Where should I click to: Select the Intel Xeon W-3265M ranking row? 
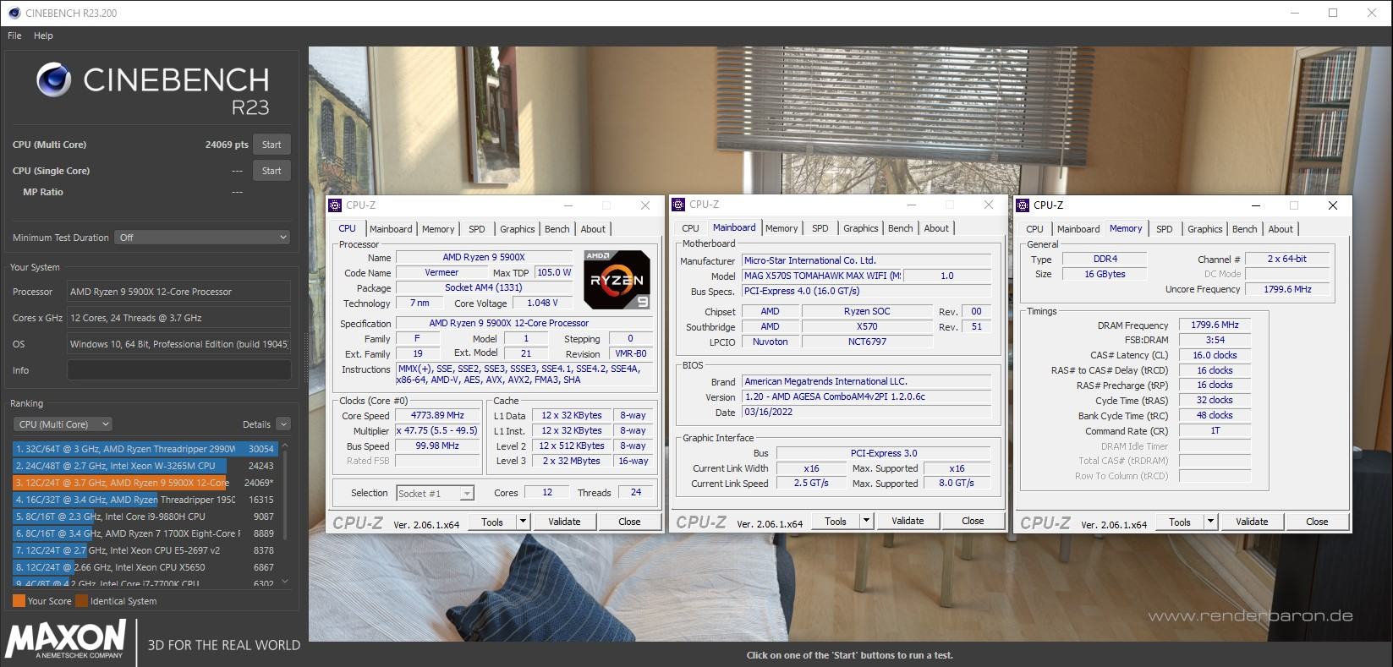(x=145, y=466)
